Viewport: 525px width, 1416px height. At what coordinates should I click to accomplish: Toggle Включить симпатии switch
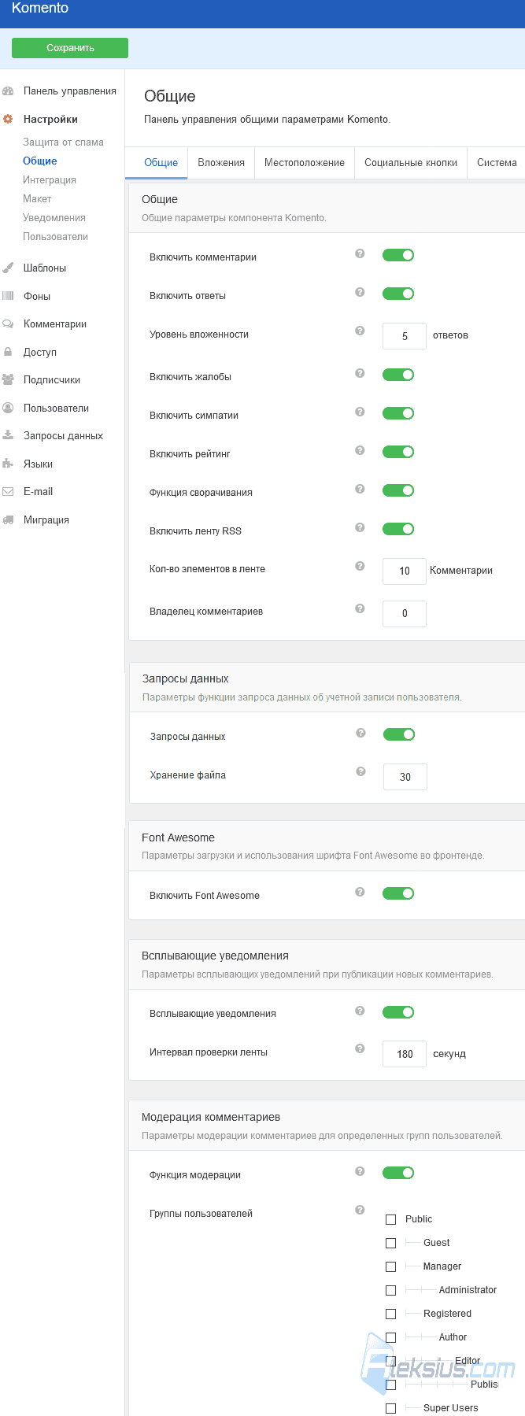398,413
